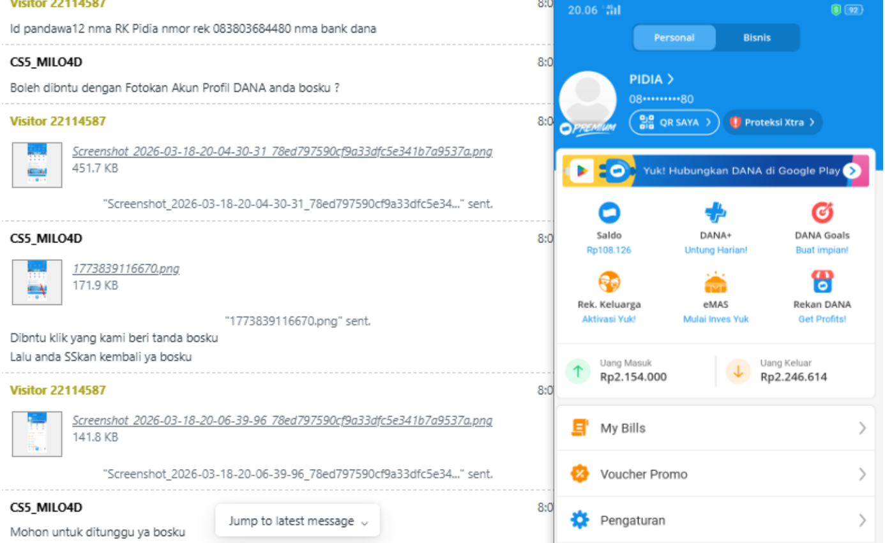Click the masked phone number 08••••80
Viewport: 885px width, 543px height.
pyautogui.click(x=661, y=99)
